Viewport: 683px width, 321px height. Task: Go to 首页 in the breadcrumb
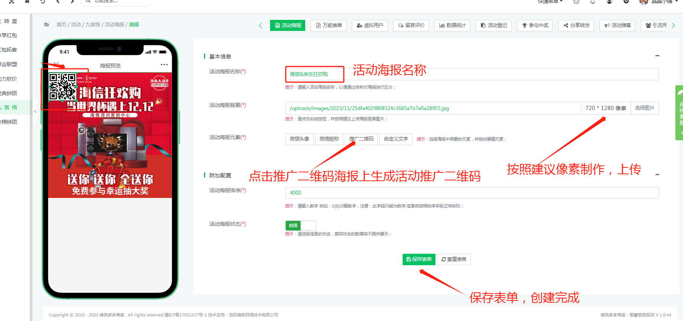(x=61, y=24)
